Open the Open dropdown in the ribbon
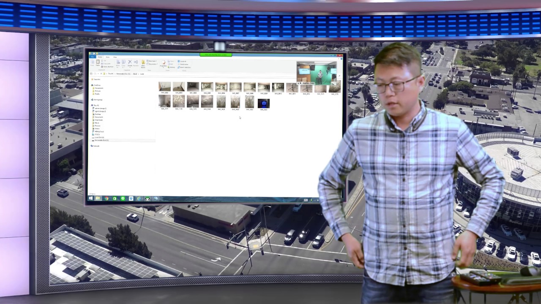 171,61
